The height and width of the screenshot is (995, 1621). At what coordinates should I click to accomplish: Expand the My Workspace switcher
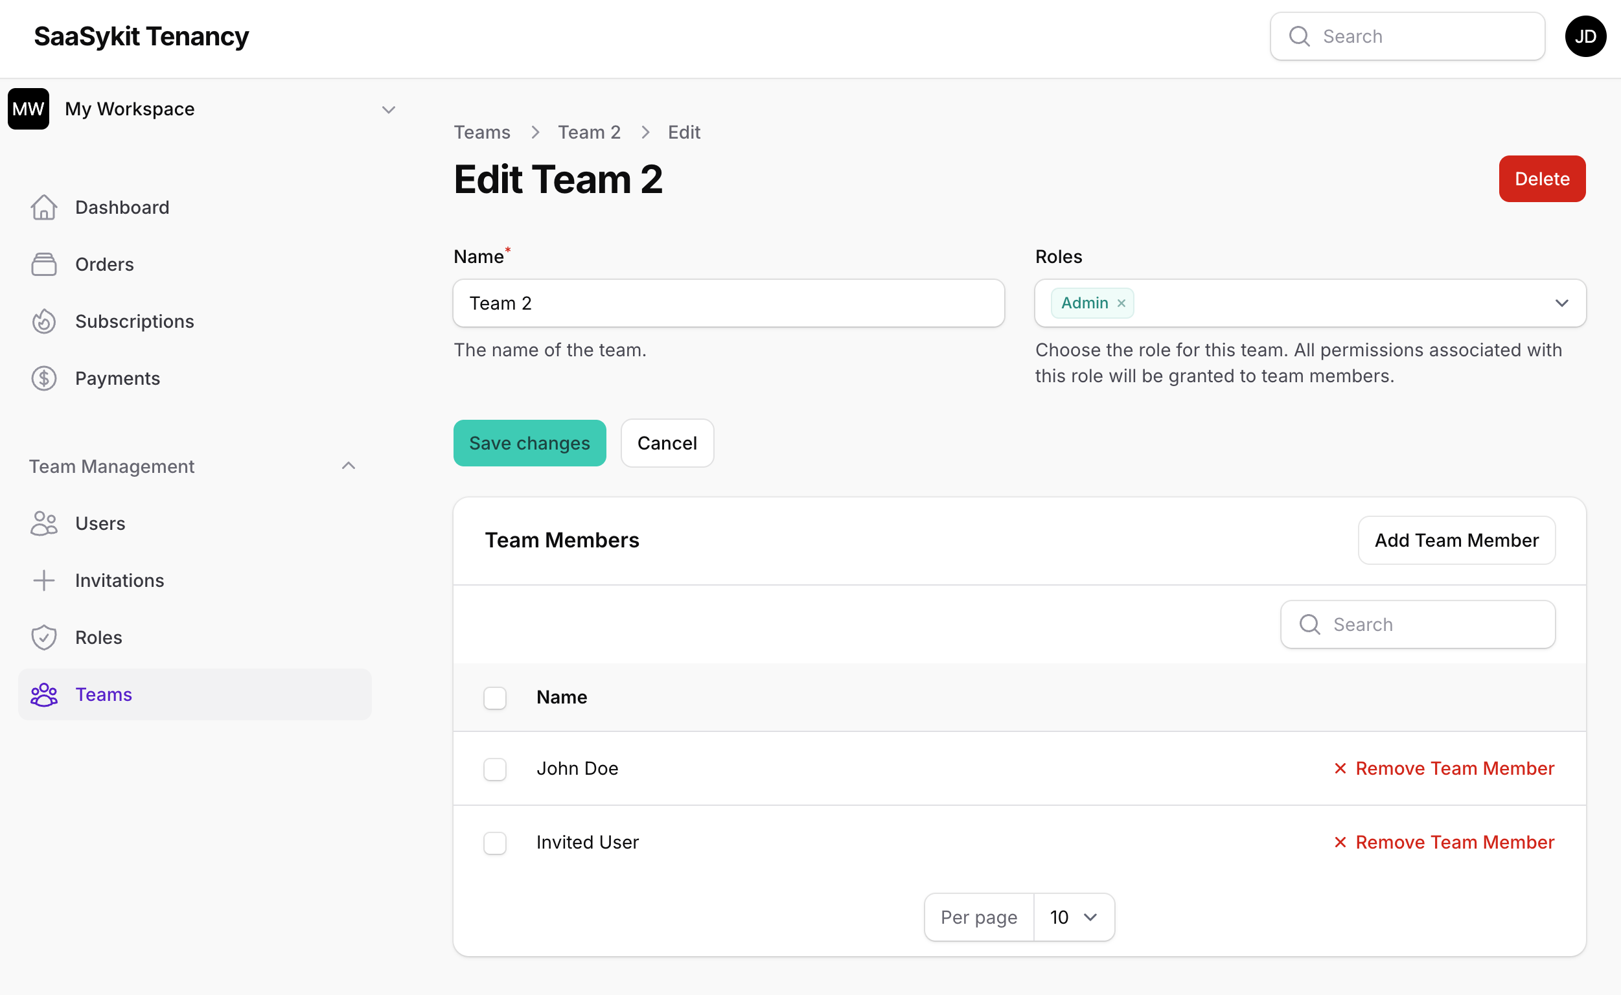click(388, 109)
